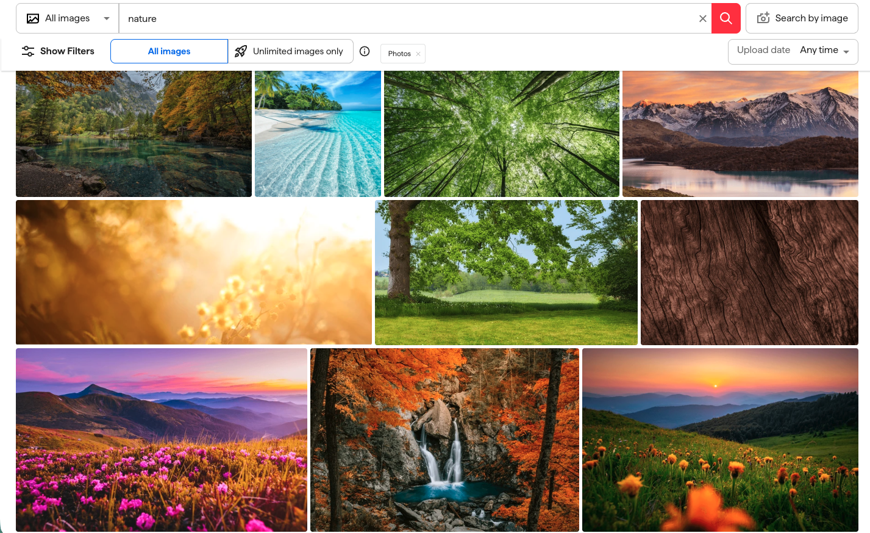The width and height of the screenshot is (870, 533).
Task: Click the red magnifier search icon
Action: pos(726,18)
